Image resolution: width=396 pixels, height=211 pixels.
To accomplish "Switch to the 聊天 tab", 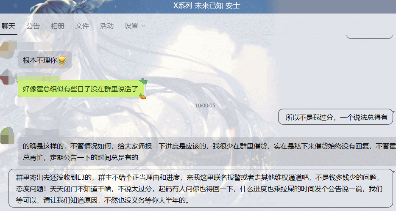I will (x=8, y=26).
